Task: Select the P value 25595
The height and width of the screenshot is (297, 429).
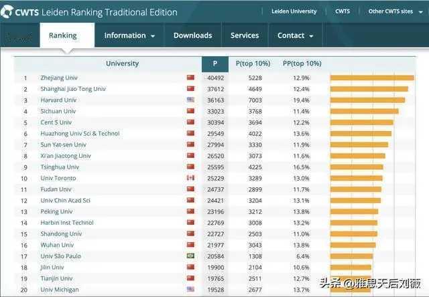Action: pos(216,167)
